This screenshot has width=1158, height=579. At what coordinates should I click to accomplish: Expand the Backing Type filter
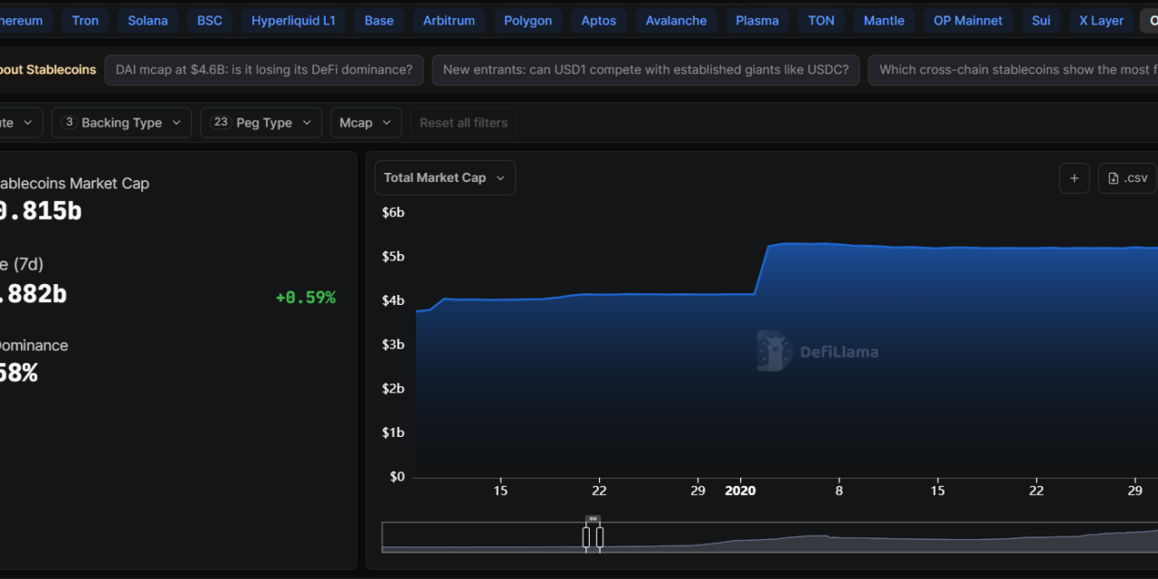tap(121, 123)
